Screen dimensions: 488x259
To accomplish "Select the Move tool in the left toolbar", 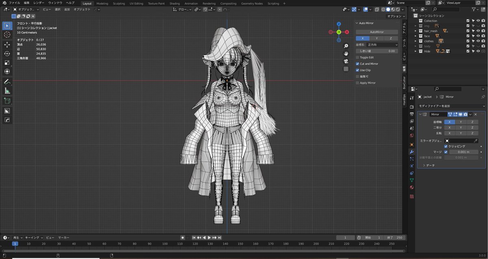I will click(x=7, y=45).
